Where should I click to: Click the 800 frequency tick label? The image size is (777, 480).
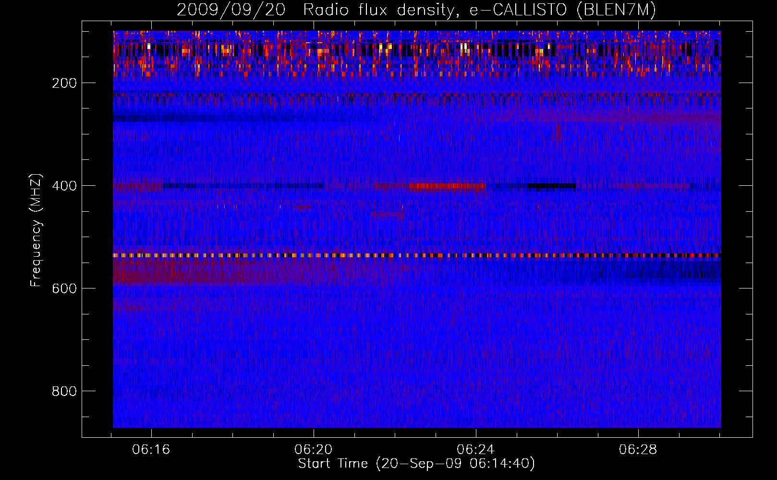[64, 391]
